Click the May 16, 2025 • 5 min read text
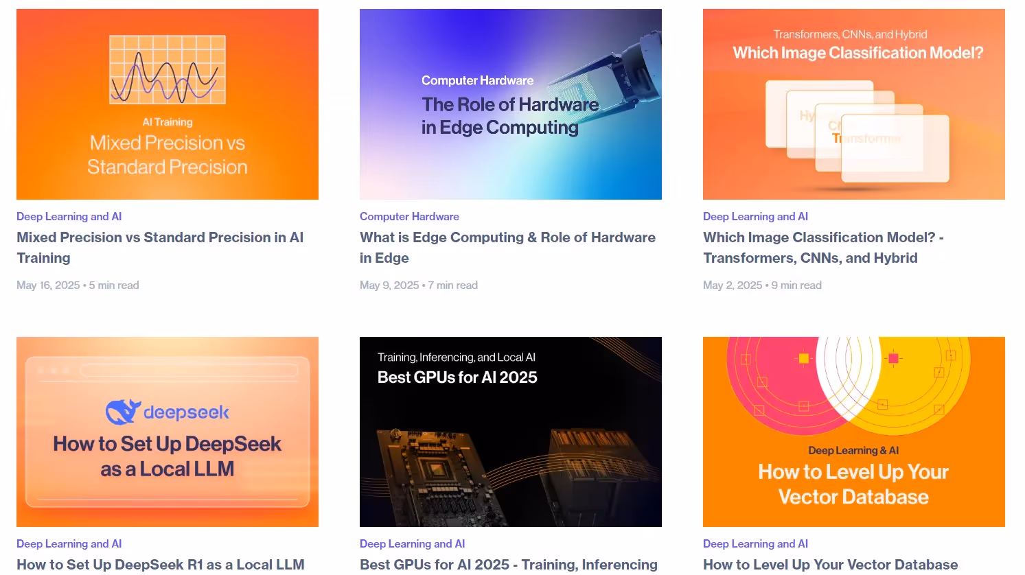 point(78,285)
